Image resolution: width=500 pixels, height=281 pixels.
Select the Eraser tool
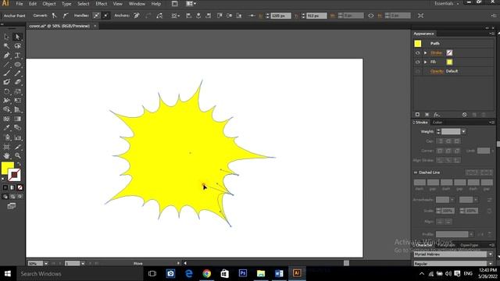point(17,82)
